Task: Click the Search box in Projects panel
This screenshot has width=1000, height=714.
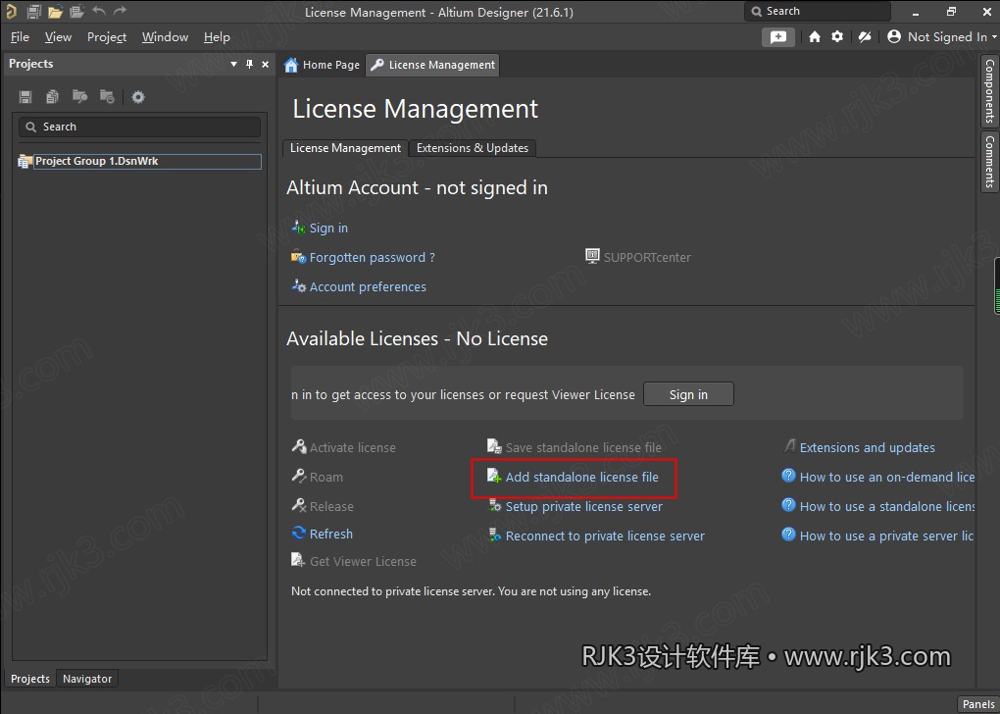Action: click(x=139, y=127)
